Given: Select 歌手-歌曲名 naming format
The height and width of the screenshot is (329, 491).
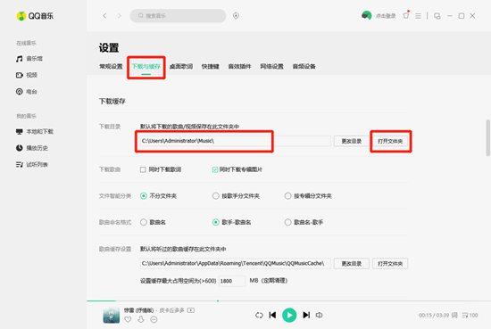Looking at the screenshot, I should click(x=215, y=222).
